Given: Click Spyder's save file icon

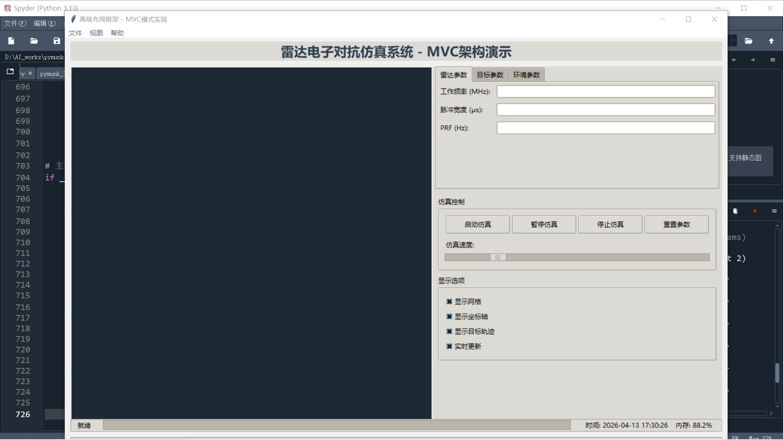Looking at the screenshot, I should [x=57, y=41].
